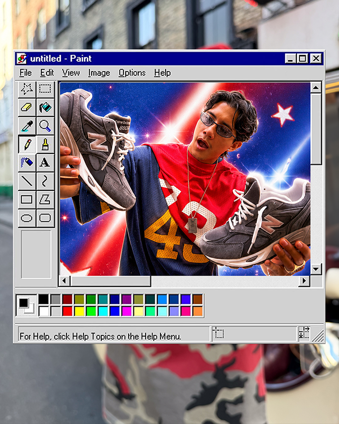The image size is (339, 424).
Task: Click the foreground/background color indicator box
Action: pos(27,306)
